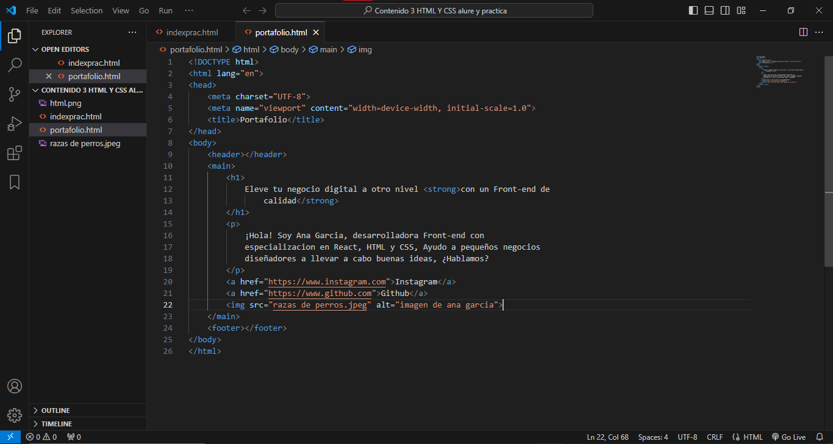Click the Go Back arrow
Image resolution: width=833 pixels, height=444 pixels.
pyautogui.click(x=246, y=10)
